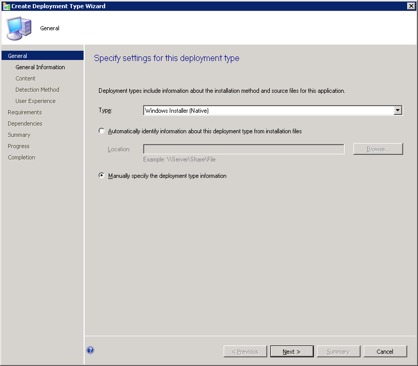Go to General Information page
The width and height of the screenshot is (418, 366).
40,67
